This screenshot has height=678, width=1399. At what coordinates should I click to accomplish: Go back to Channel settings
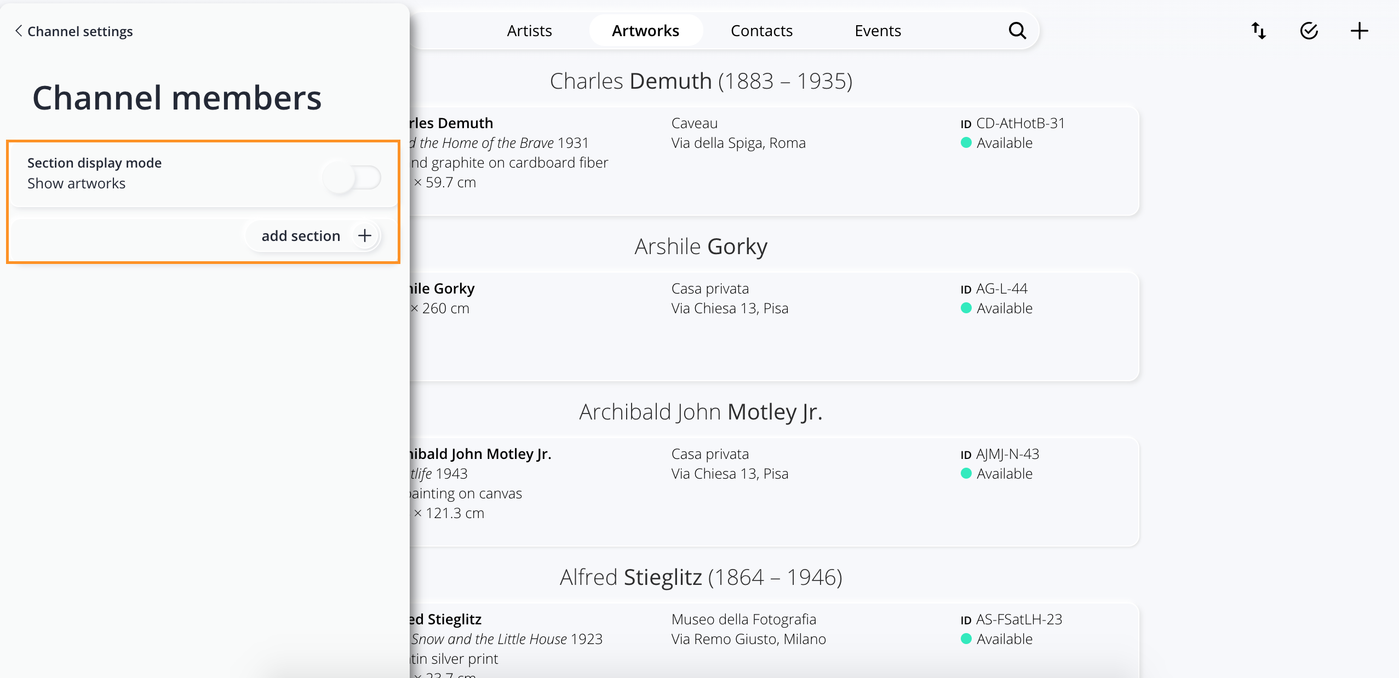pos(74,31)
